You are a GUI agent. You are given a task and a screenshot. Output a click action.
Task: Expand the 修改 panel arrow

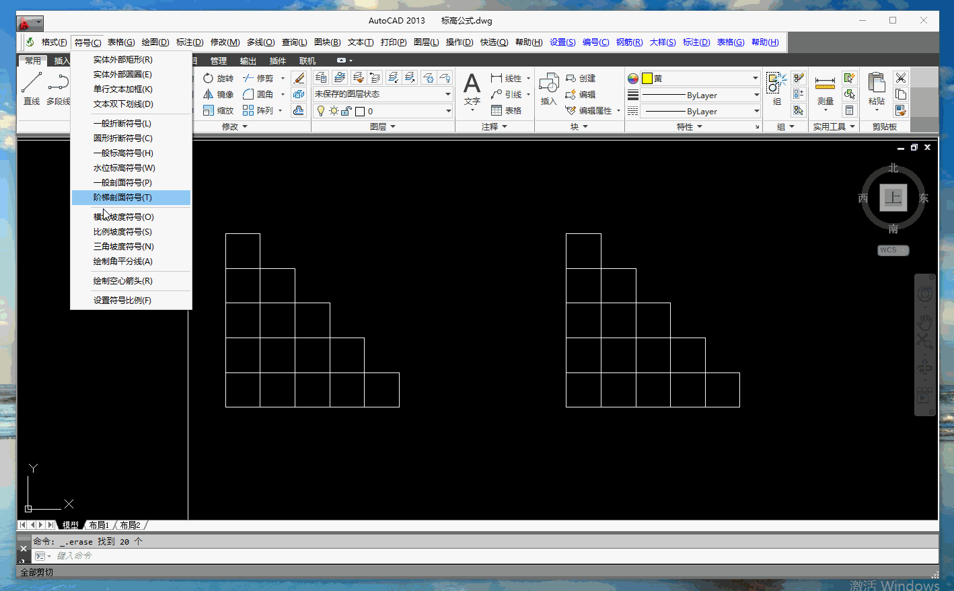tap(245, 126)
